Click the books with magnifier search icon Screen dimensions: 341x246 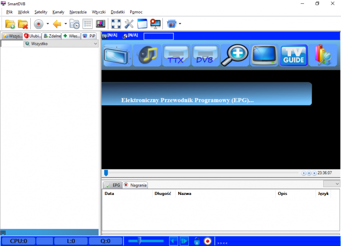click(323, 55)
